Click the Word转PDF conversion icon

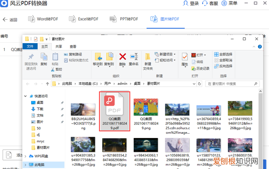[32, 19]
